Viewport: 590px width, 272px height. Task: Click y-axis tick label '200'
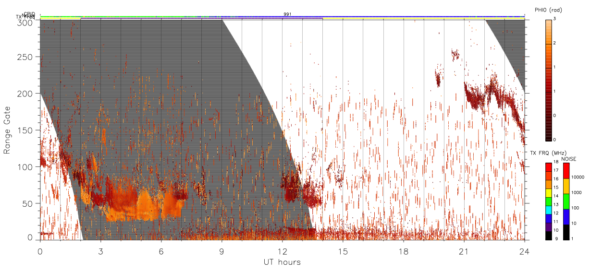[x=25, y=94]
